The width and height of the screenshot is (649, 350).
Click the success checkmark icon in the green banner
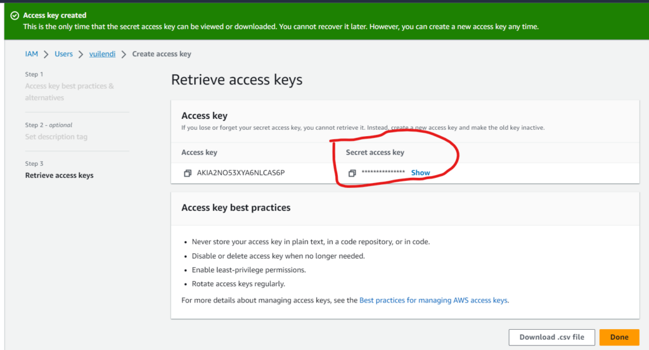tap(15, 15)
